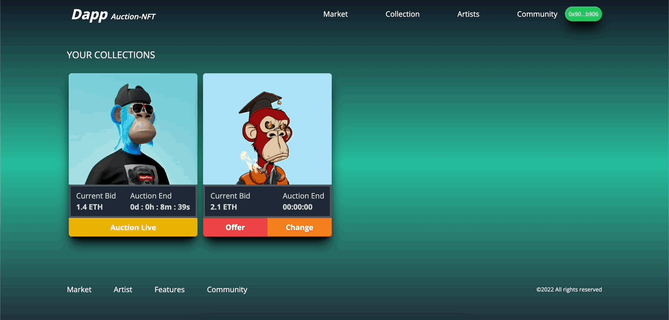The height and width of the screenshot is (320, 669).
Task: Click the red Offer button
Action: tap(235, 227)
